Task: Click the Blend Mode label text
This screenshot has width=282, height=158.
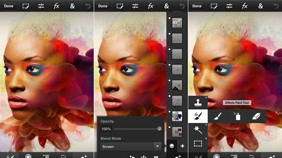Action: (x=111, y=139)
